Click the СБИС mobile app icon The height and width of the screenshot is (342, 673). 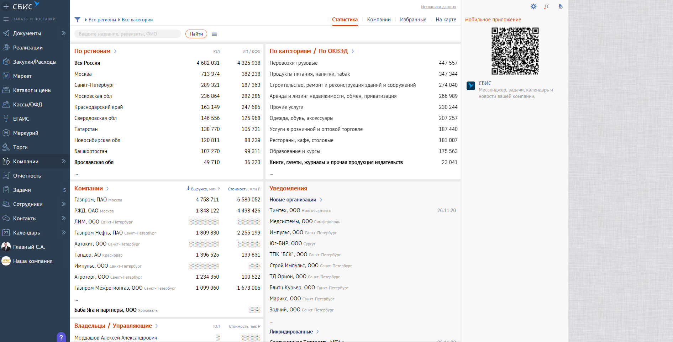471,86
